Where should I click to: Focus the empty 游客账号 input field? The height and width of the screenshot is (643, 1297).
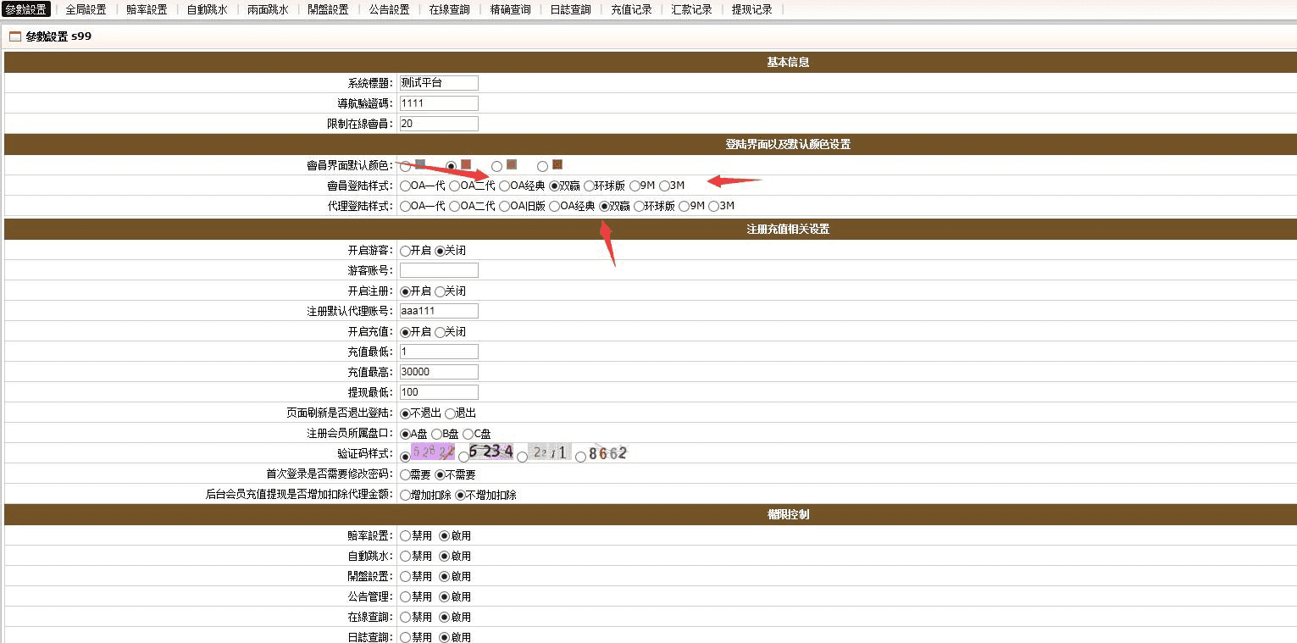[x=439, y=270]
